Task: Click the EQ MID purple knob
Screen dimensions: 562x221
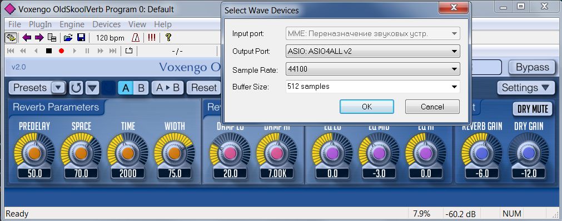Action: click(x=379, y=153)
